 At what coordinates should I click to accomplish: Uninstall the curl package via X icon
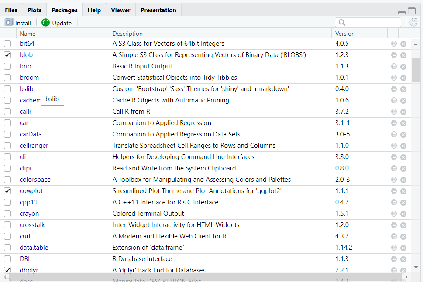coord(403,236)
